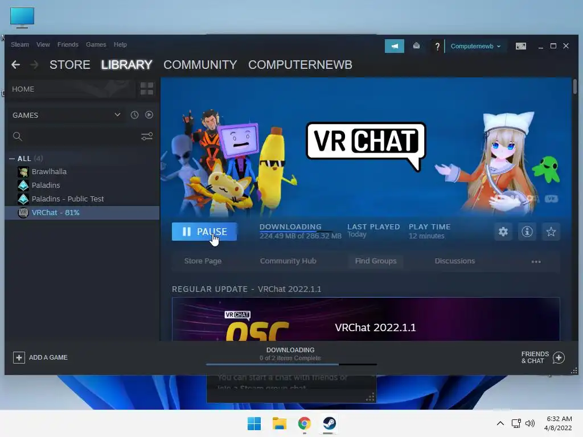The image size is (583, 437).
Task: Open File Explorer from taskbar
Action: click(279, 423)
